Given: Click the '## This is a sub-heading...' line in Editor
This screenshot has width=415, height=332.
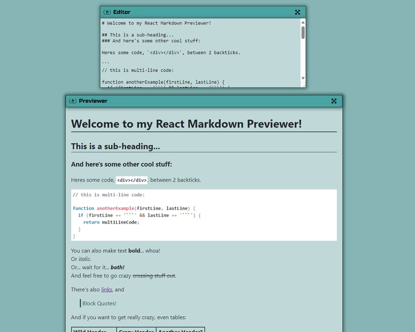Looking at the screenshot, I should tap(138, 35).
